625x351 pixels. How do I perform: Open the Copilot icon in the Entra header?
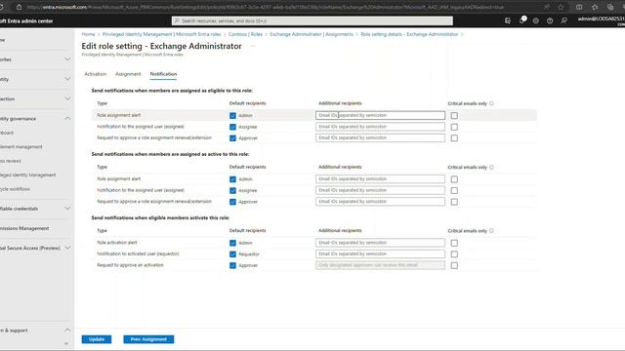[x=508, y=20]
